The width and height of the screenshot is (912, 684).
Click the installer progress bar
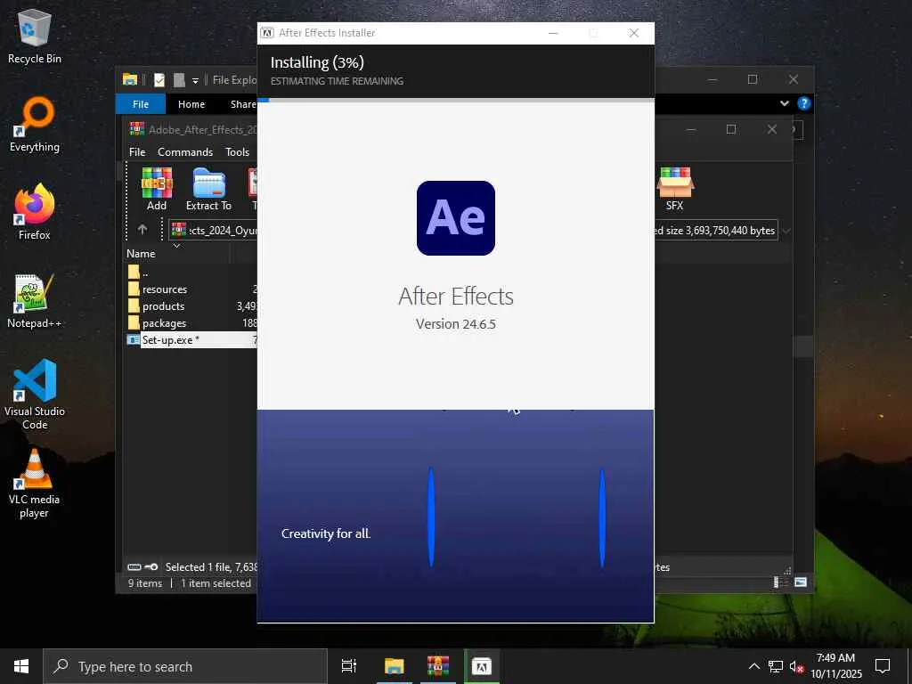click(456, 100)
